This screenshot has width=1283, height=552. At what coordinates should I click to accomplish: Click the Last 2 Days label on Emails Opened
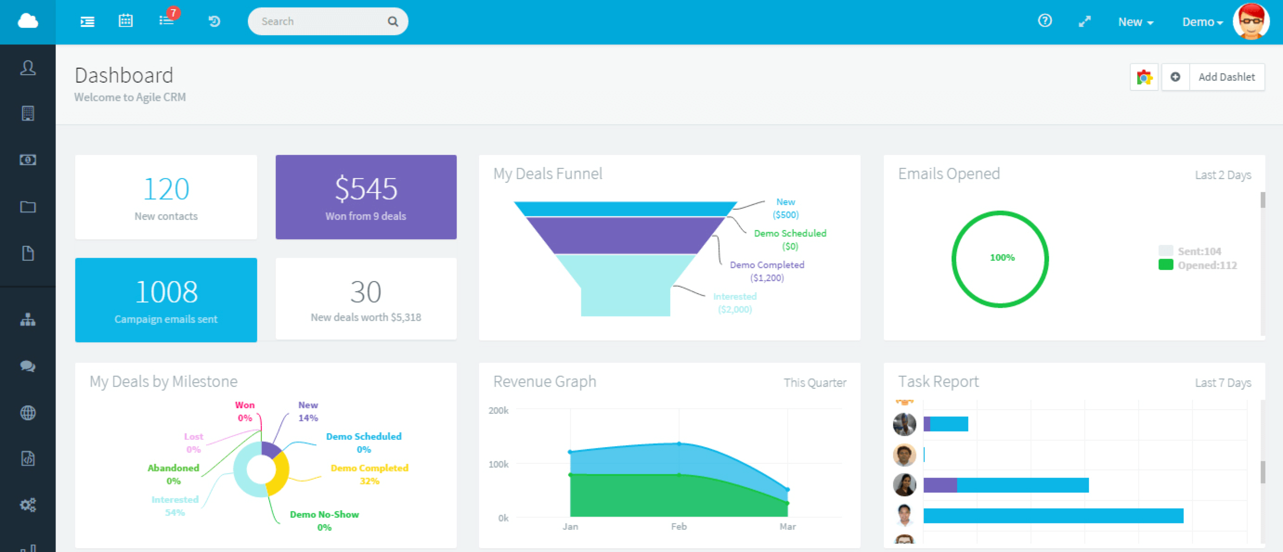1223,175
